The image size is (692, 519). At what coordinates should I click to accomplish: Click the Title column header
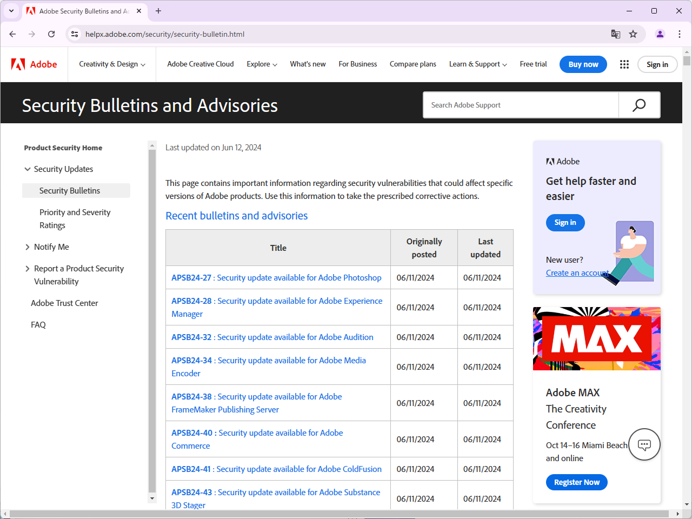click(278, 248)
